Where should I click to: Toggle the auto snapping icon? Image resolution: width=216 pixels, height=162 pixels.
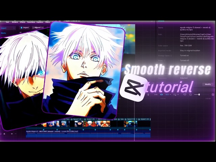162,94
